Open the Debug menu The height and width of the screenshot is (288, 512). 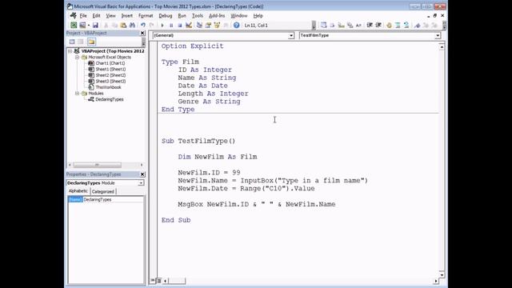coord(166,16)
